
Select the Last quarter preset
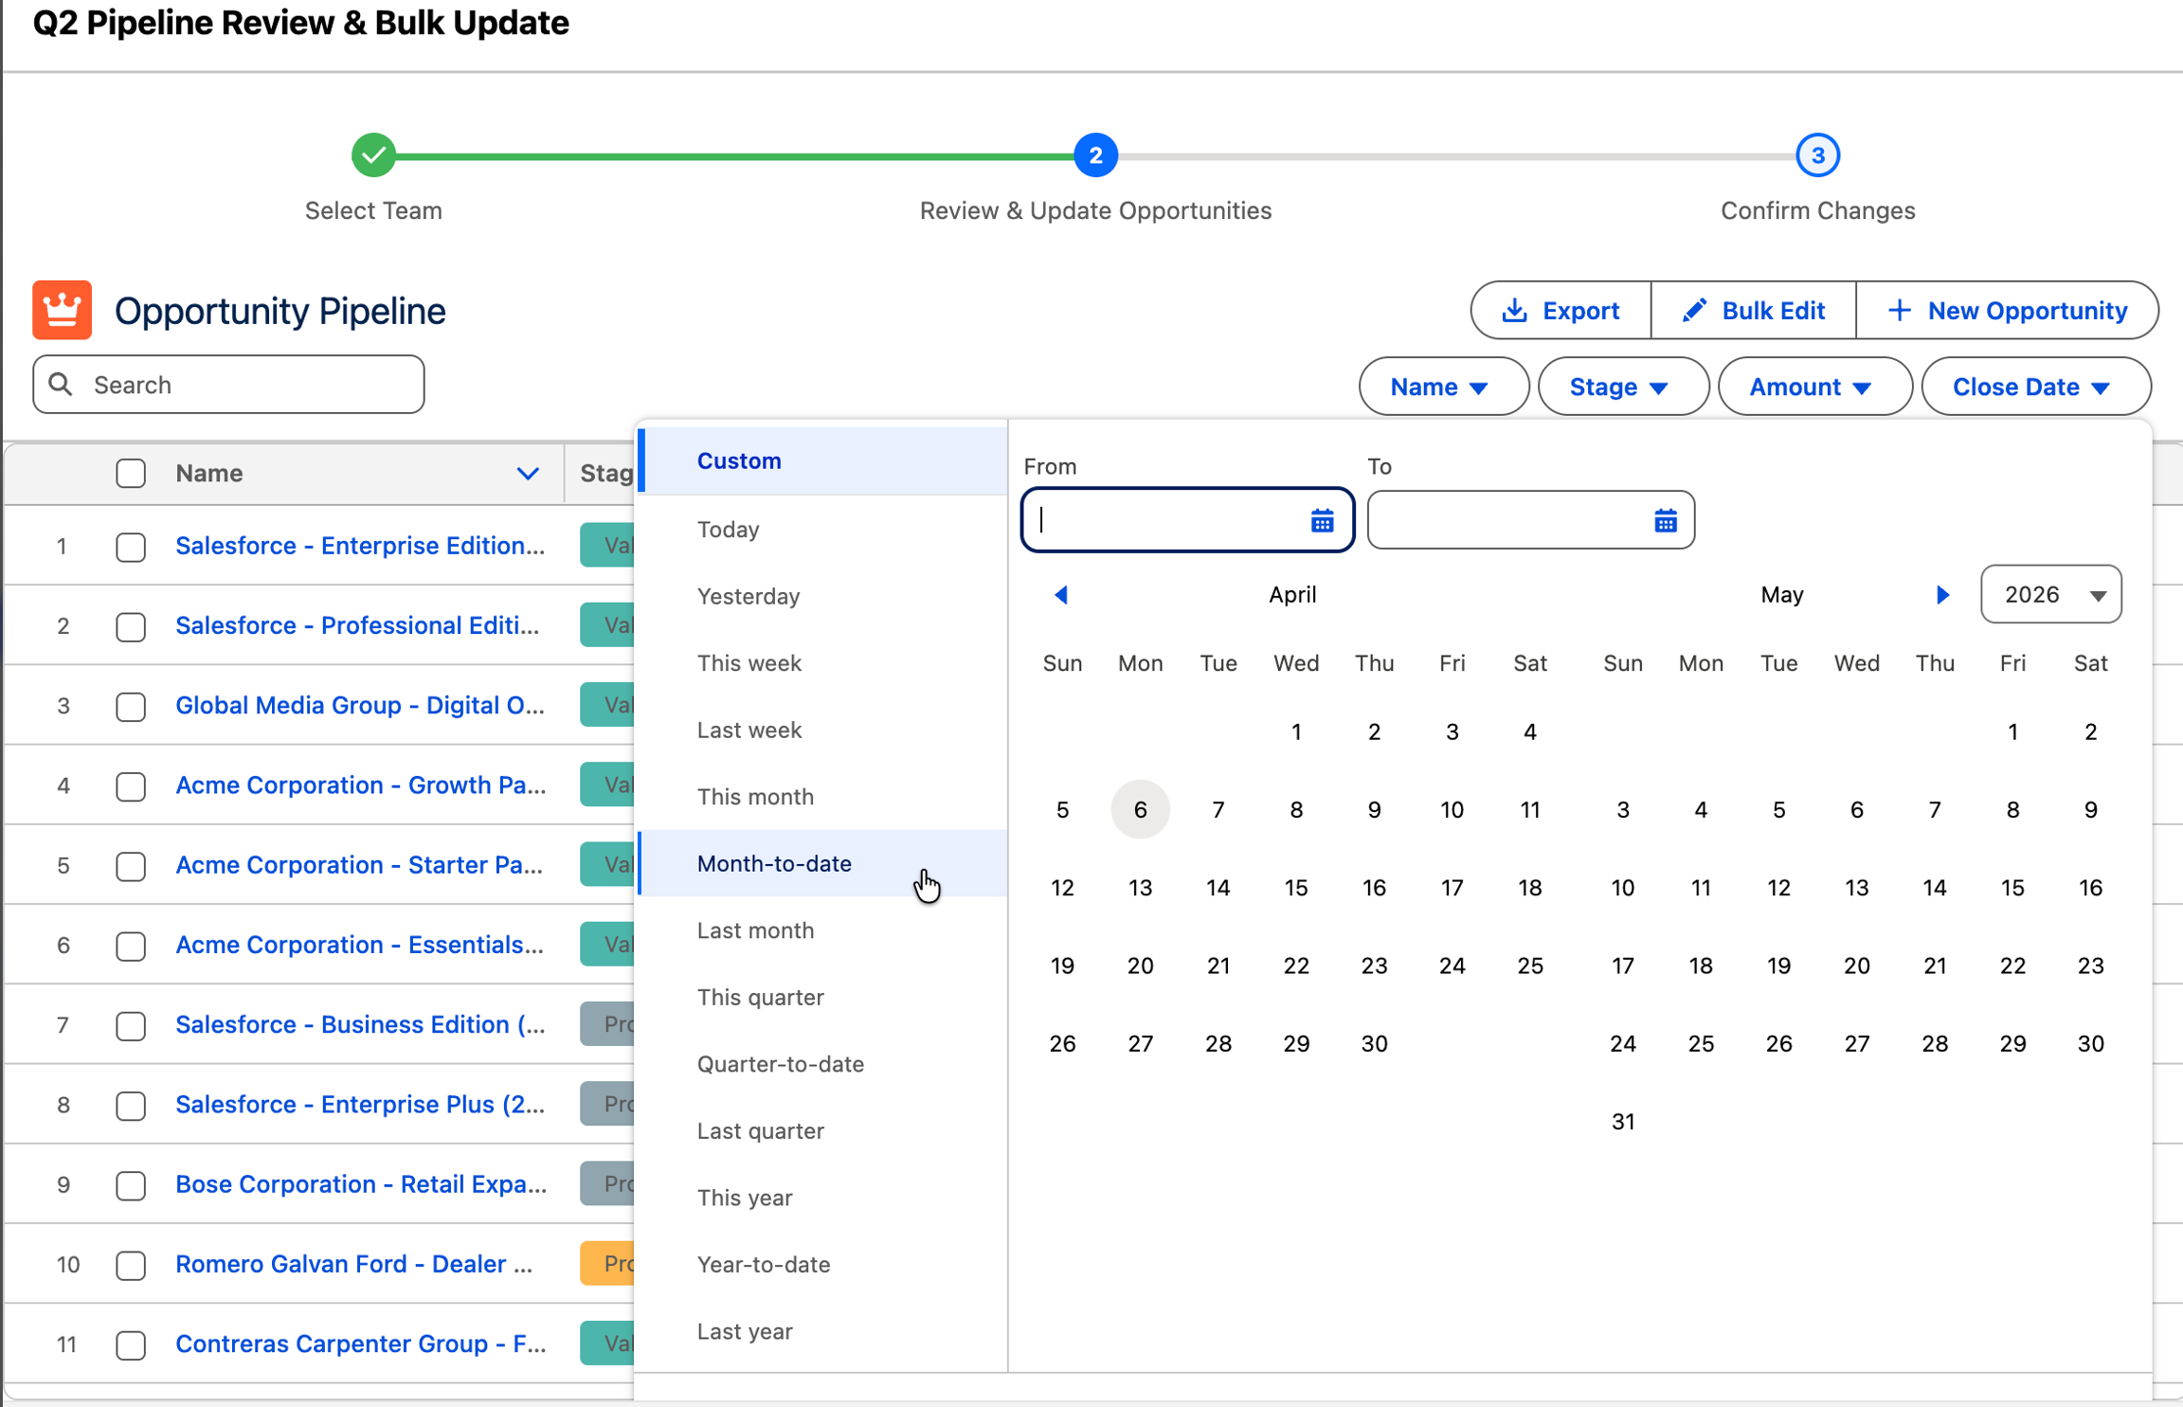tap(760, 1130)
